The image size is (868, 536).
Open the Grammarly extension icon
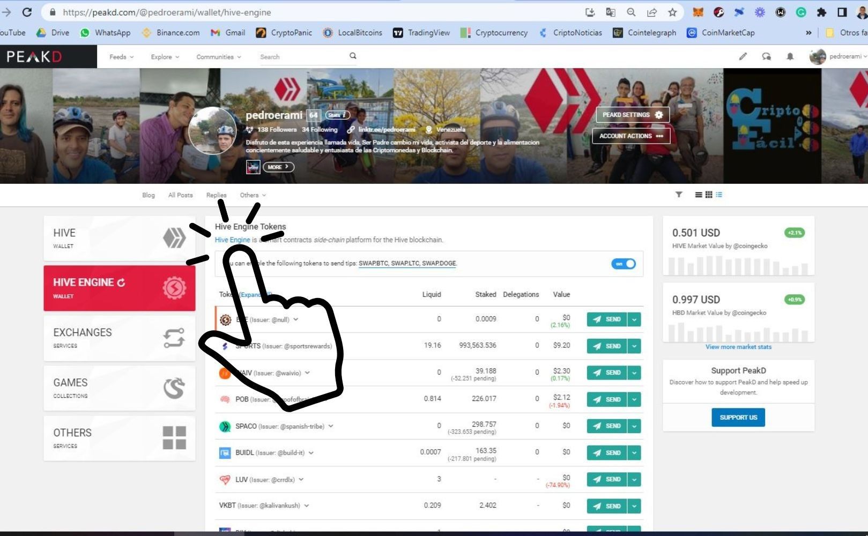(801, 12)
